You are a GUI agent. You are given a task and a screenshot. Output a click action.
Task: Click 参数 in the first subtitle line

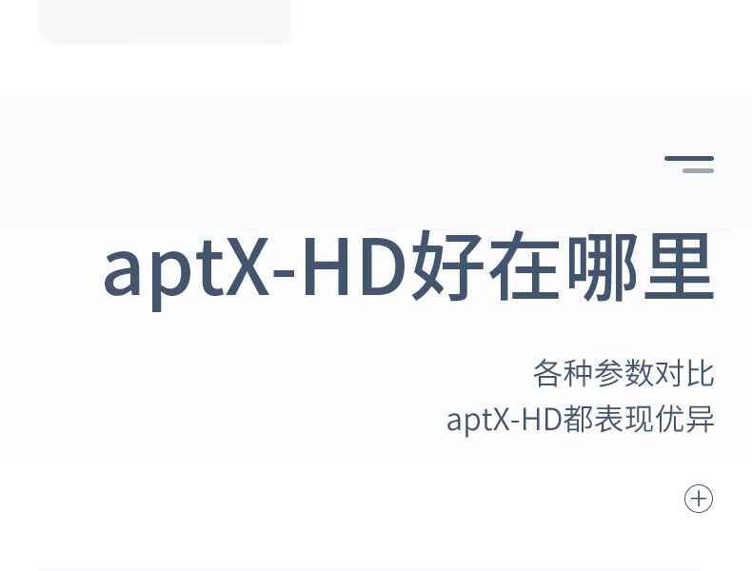[x=623, y=372]
